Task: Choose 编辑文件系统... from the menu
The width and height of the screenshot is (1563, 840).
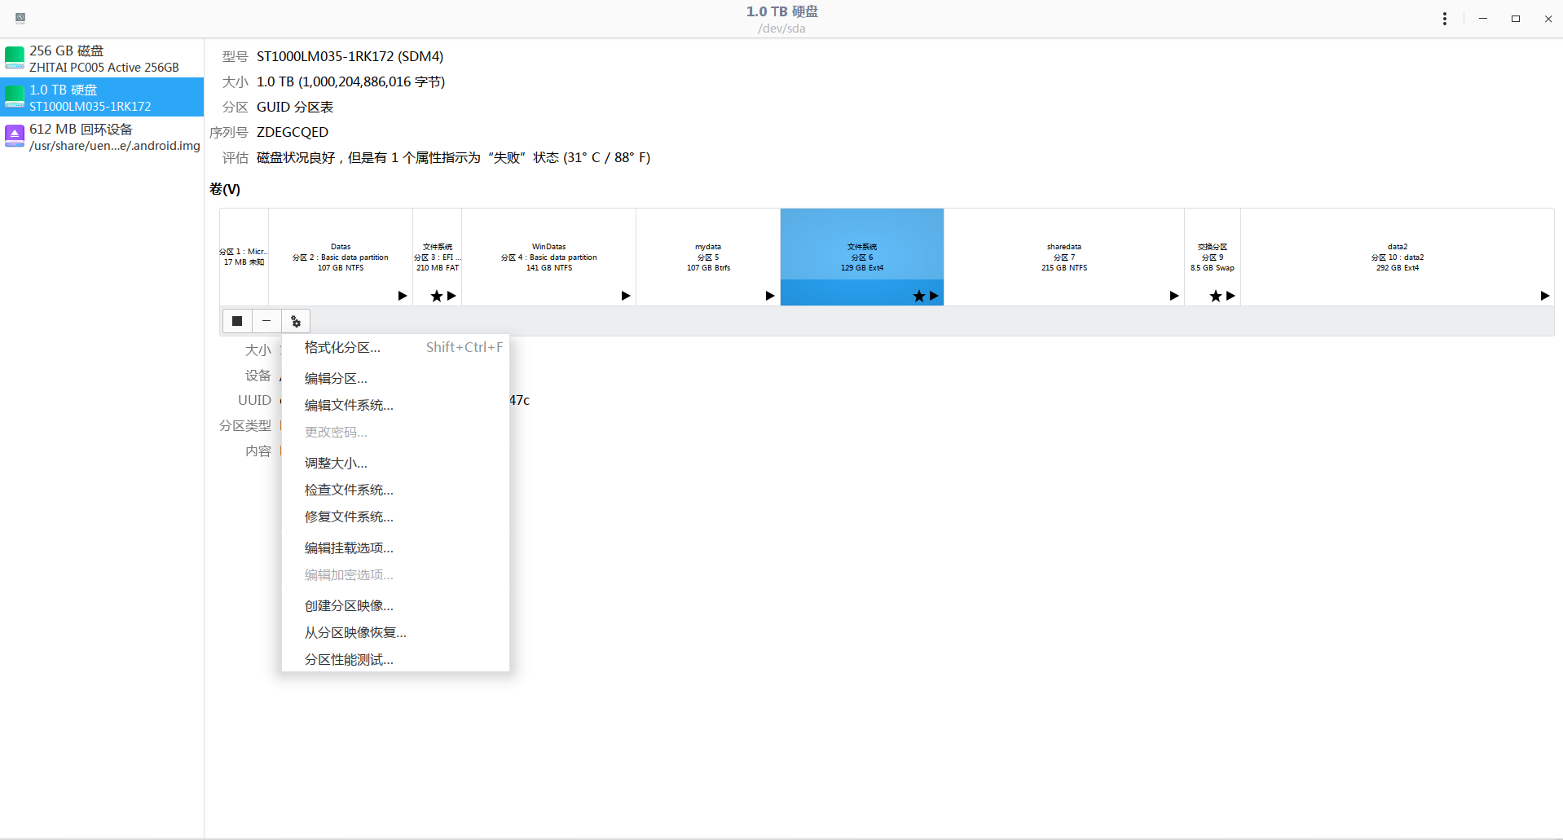Action: 395,406
